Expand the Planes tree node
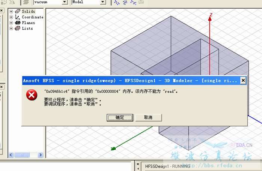Screen dimensions: 262x171 (11, 22)
